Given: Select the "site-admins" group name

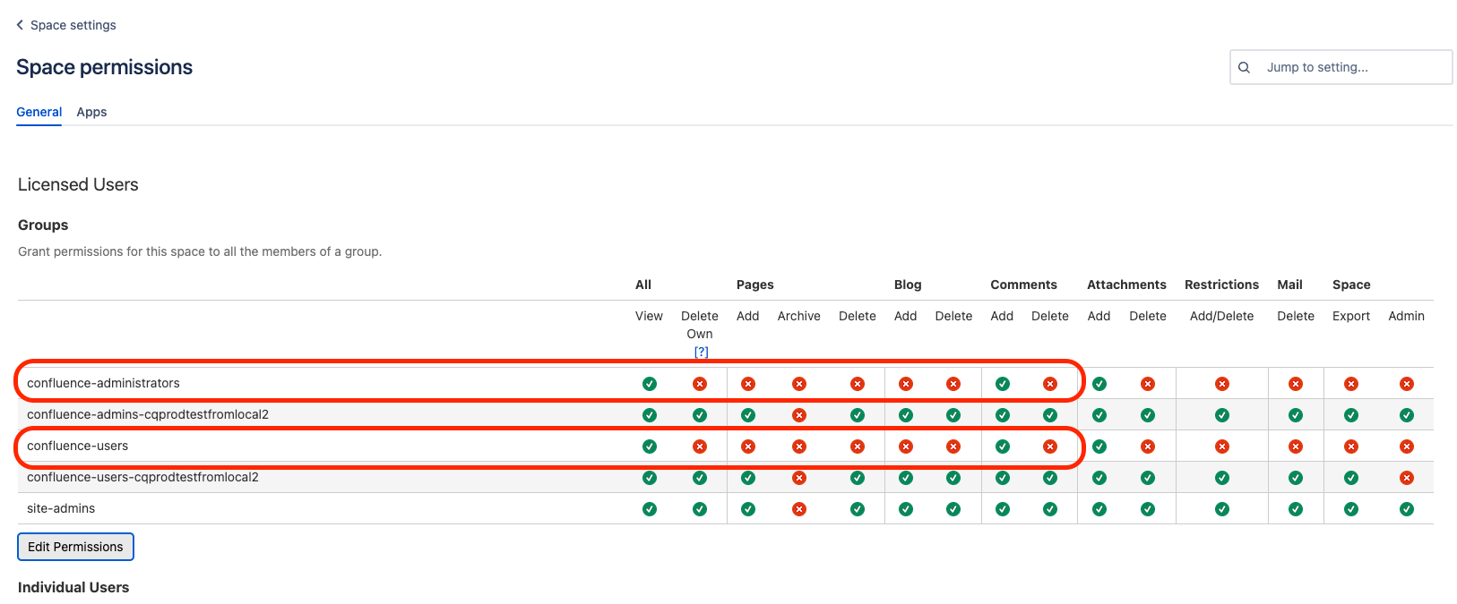Looking at the screenshot, I should [x=61, y=508].
